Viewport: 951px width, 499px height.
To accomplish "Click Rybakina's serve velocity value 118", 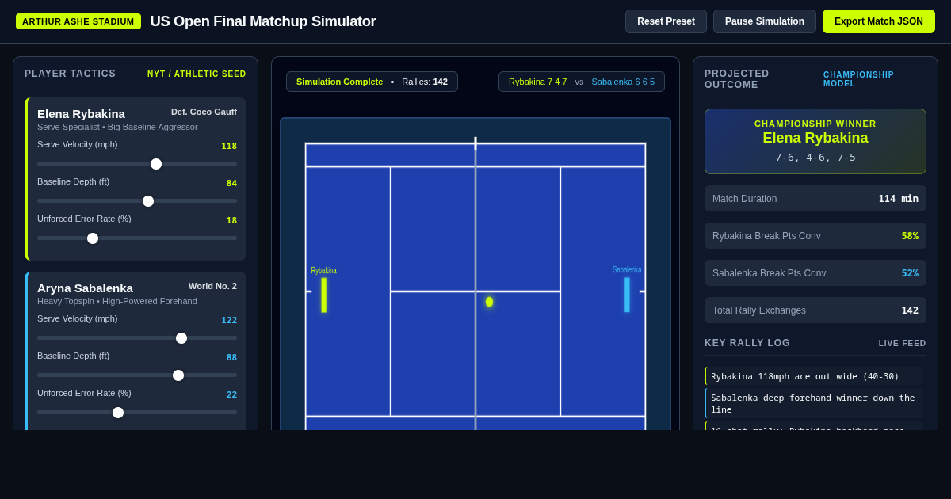I will (x=229, y=147).
